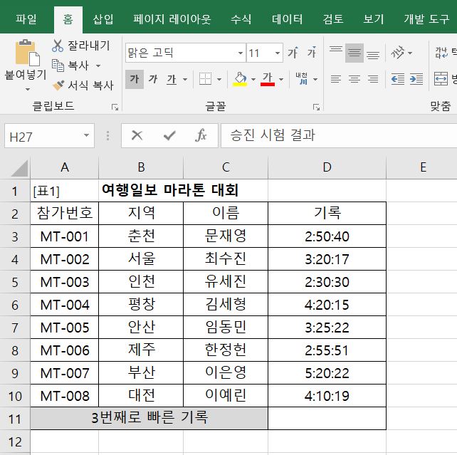The image size is (457, 455).
Task: Cancel formula bar entry (X)
Action: (x=137, y=135)
